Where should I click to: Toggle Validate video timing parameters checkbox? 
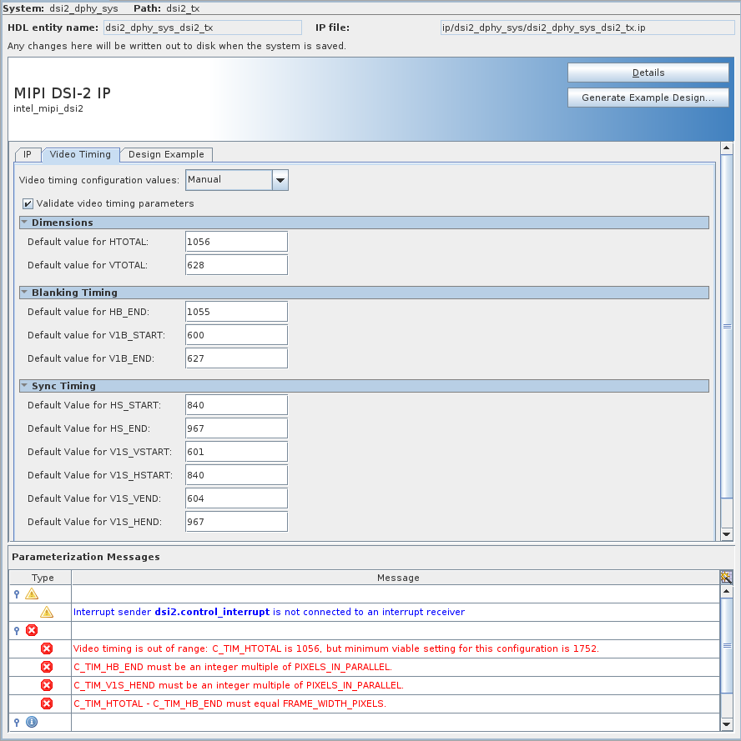28,203
